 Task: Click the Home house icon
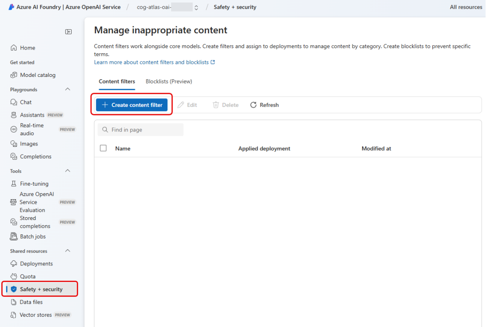click(x=13, y=48)
